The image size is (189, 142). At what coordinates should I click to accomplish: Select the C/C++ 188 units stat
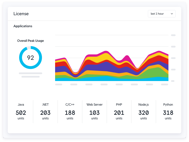click(70, 111)
